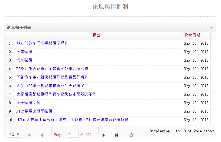Open post F1上赛道之冠军贴膜
The image size is (221, 142).
click(x=34, y=111)
